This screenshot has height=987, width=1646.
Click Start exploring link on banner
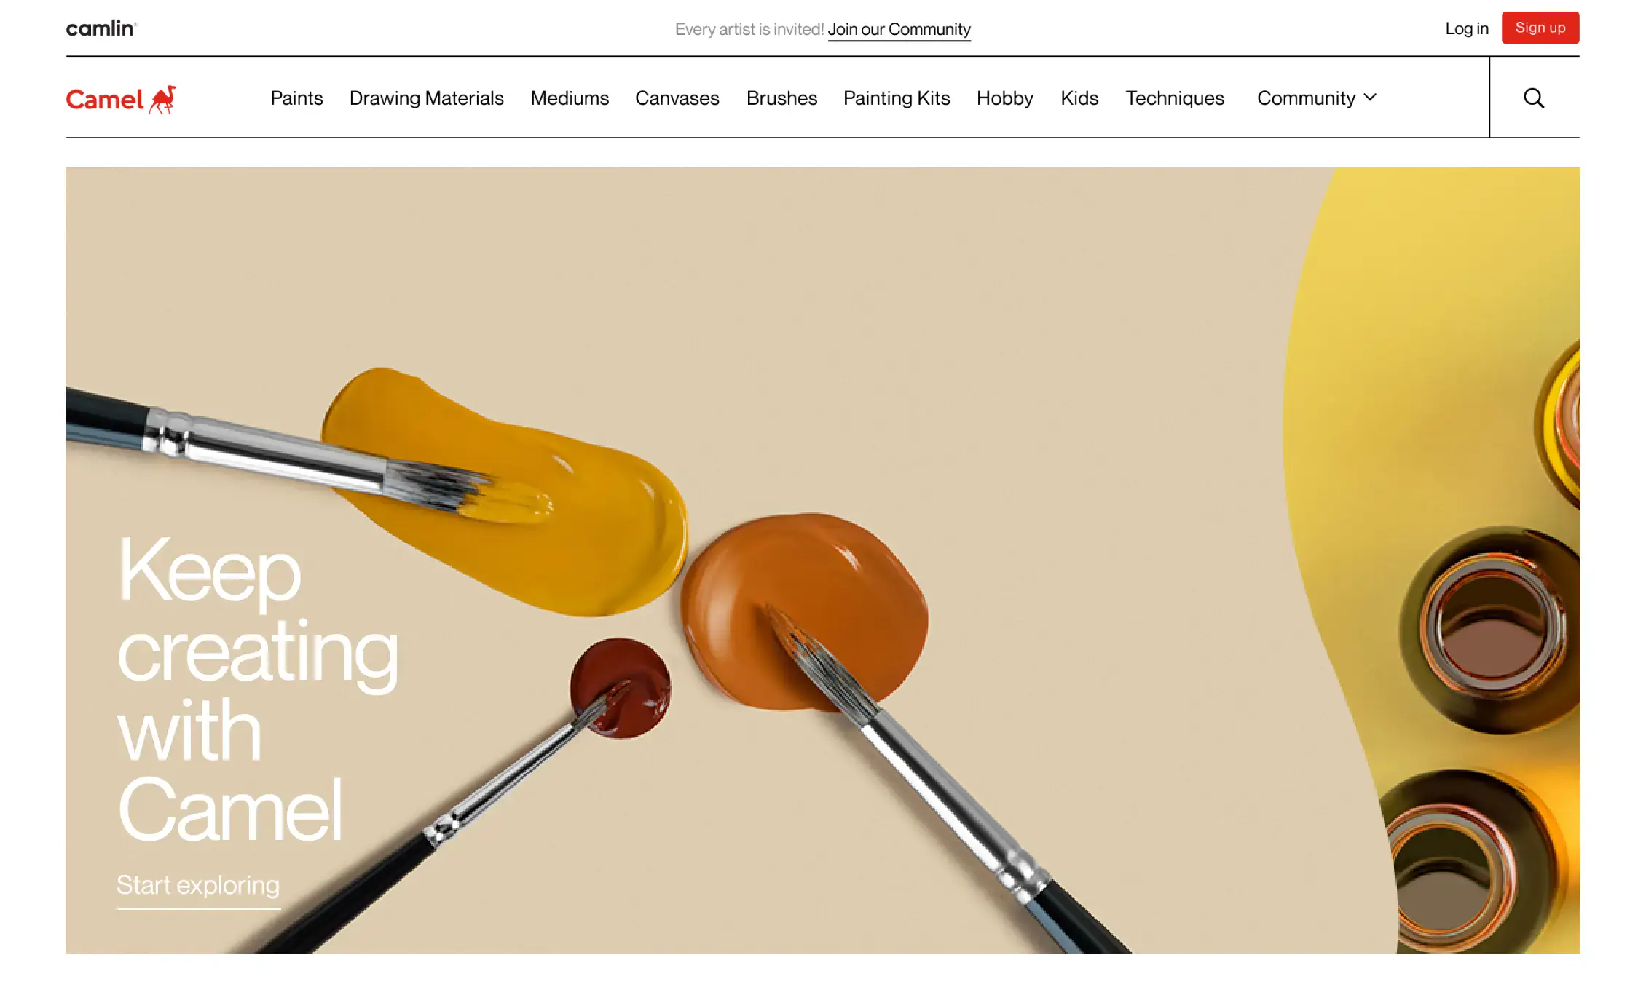pyautogui.click(x=198, y=886)
